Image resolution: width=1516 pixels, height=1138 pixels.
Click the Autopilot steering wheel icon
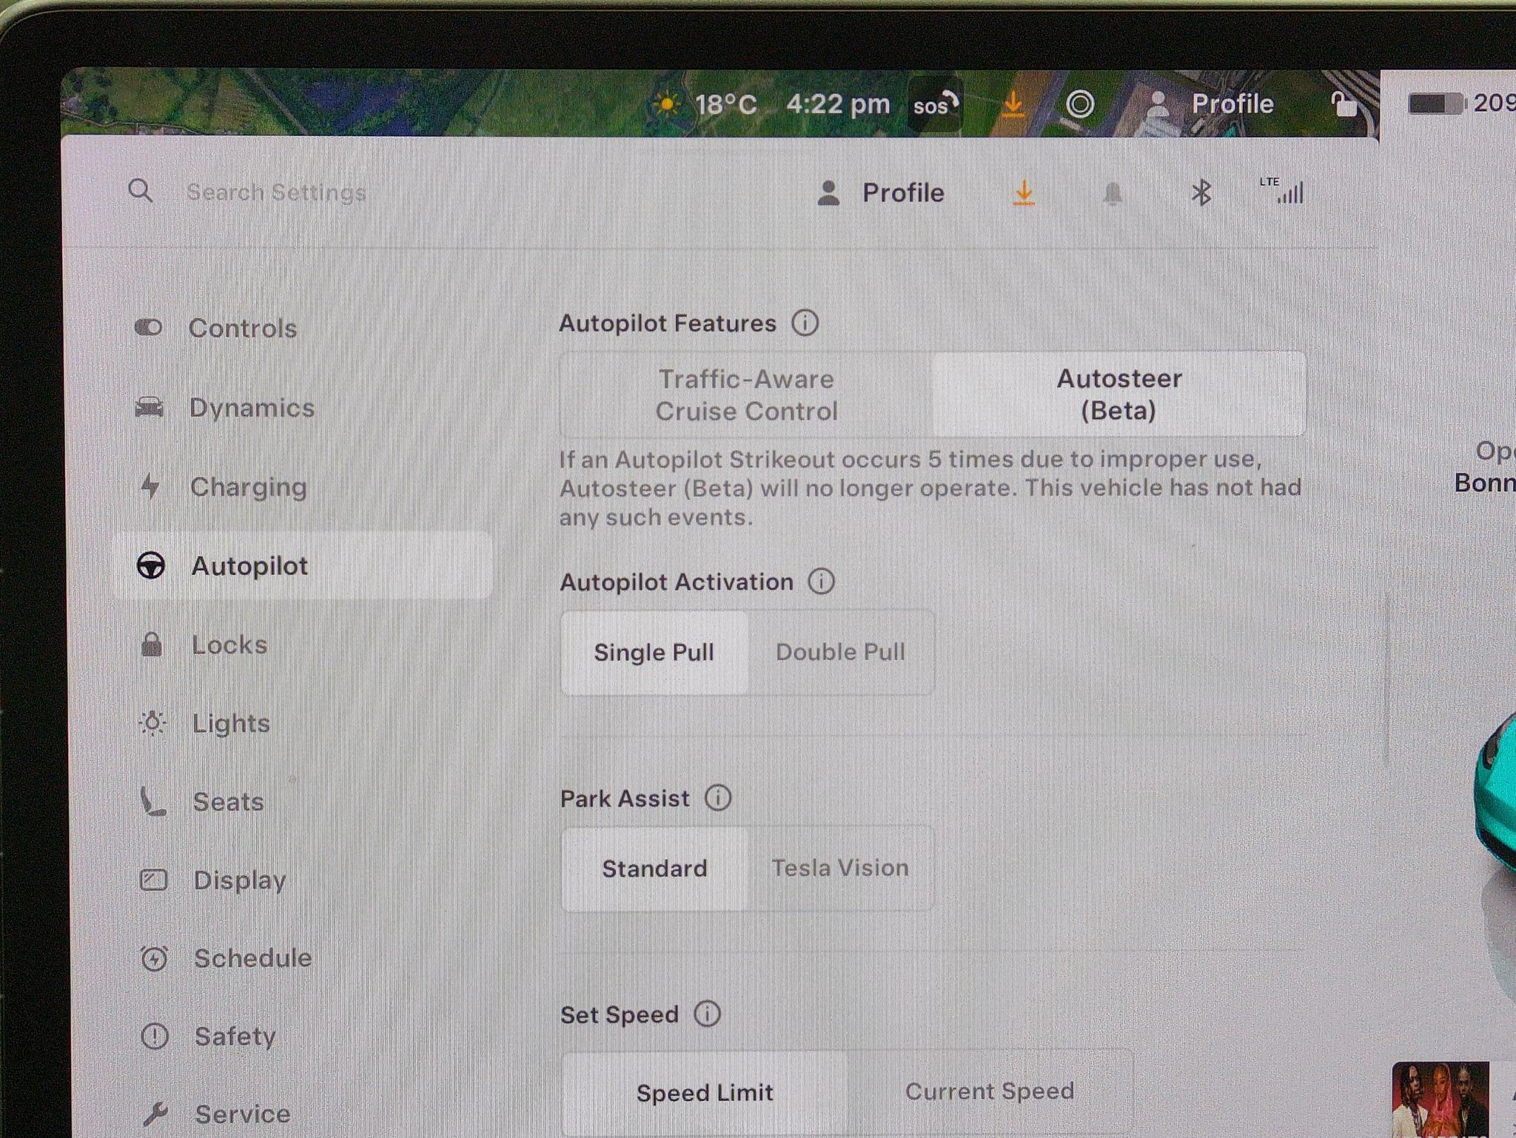click(x=151, y=566)
